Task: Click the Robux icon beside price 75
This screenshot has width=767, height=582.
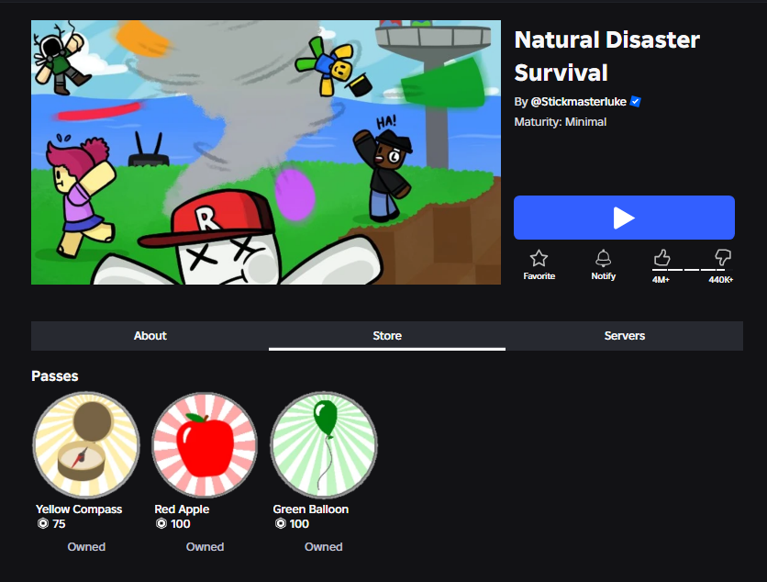Action: coord(43,524)
